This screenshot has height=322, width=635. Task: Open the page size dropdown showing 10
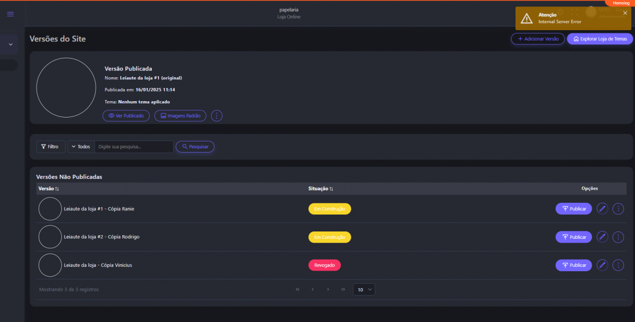pos(364,290)
